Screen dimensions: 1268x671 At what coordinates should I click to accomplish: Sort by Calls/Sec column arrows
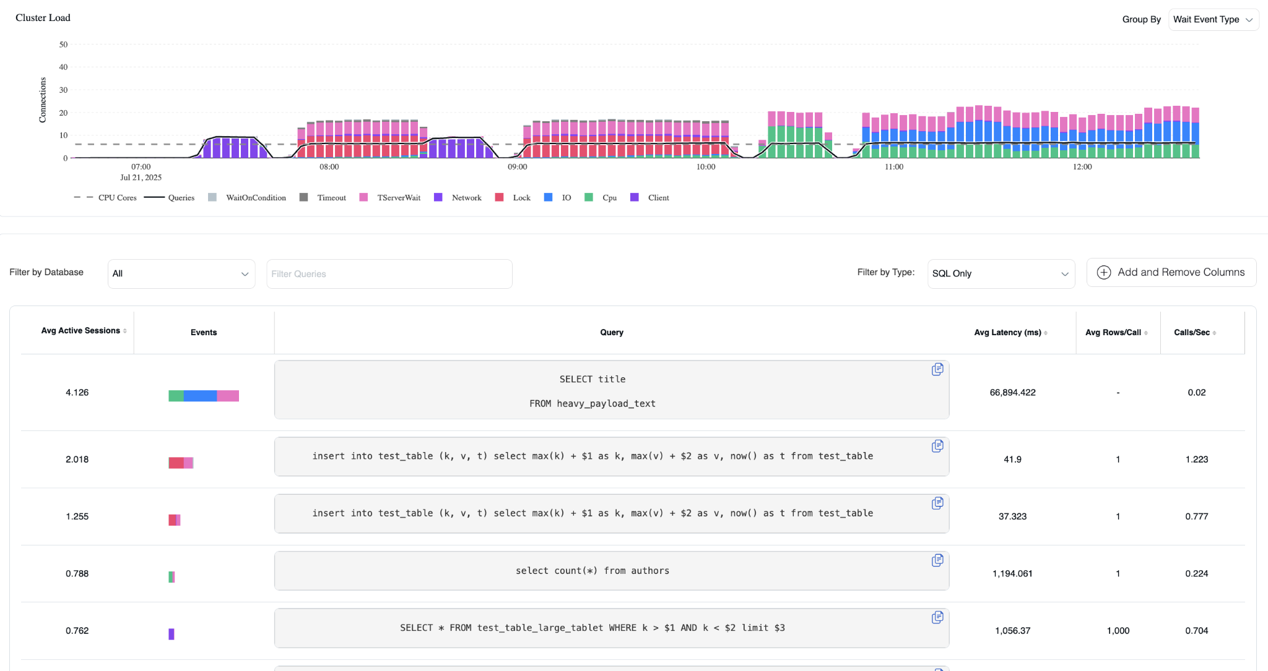1214,333
